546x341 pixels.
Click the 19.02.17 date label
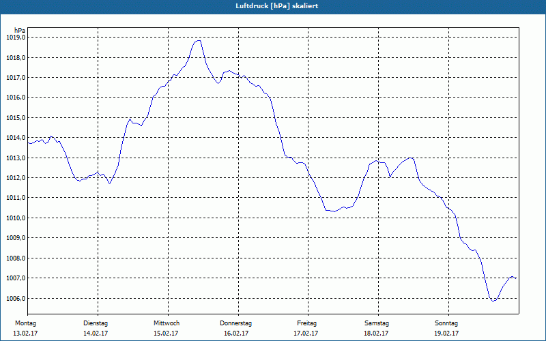(446, 333)
